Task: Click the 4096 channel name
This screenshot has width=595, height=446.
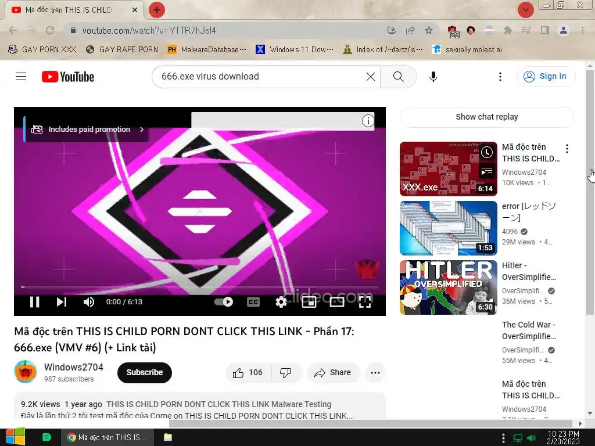Action: tap(510, 231)
